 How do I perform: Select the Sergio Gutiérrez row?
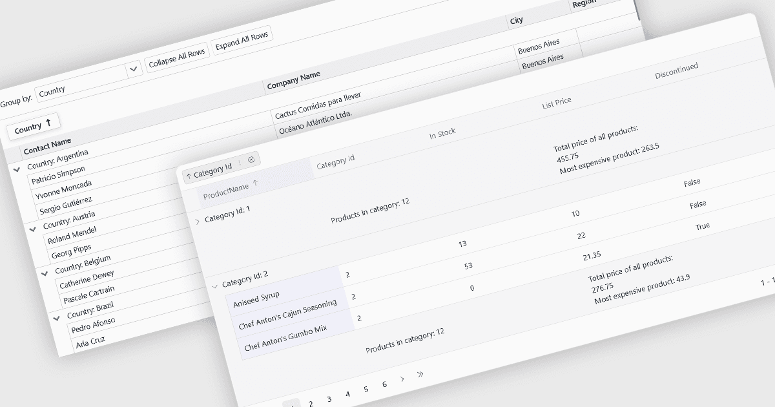[65, 205]
